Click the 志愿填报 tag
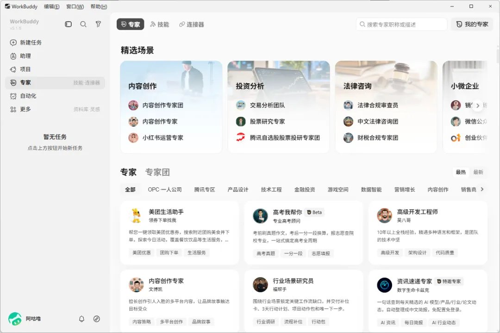The image size is (500, 333). 321,253
